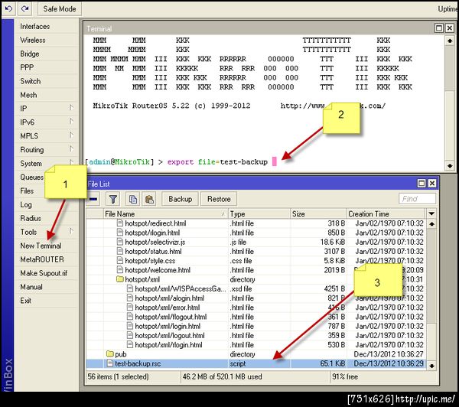Open the column chooser dropdown arrow in File List

(431, 213)
